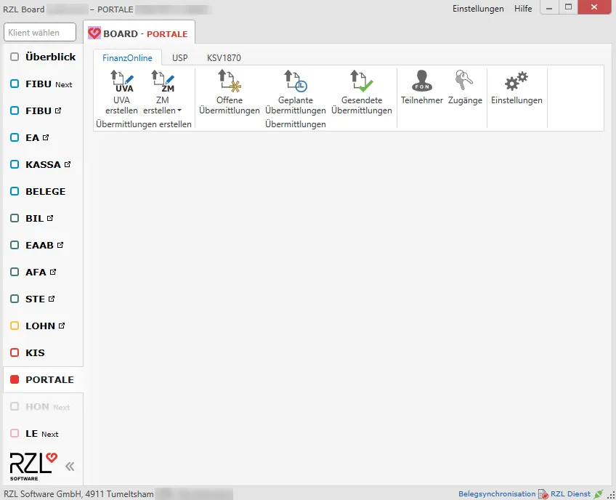This screenshot has width=616, height=500.
Task: Launch the BIL module
Action: [x=43, y=218]
